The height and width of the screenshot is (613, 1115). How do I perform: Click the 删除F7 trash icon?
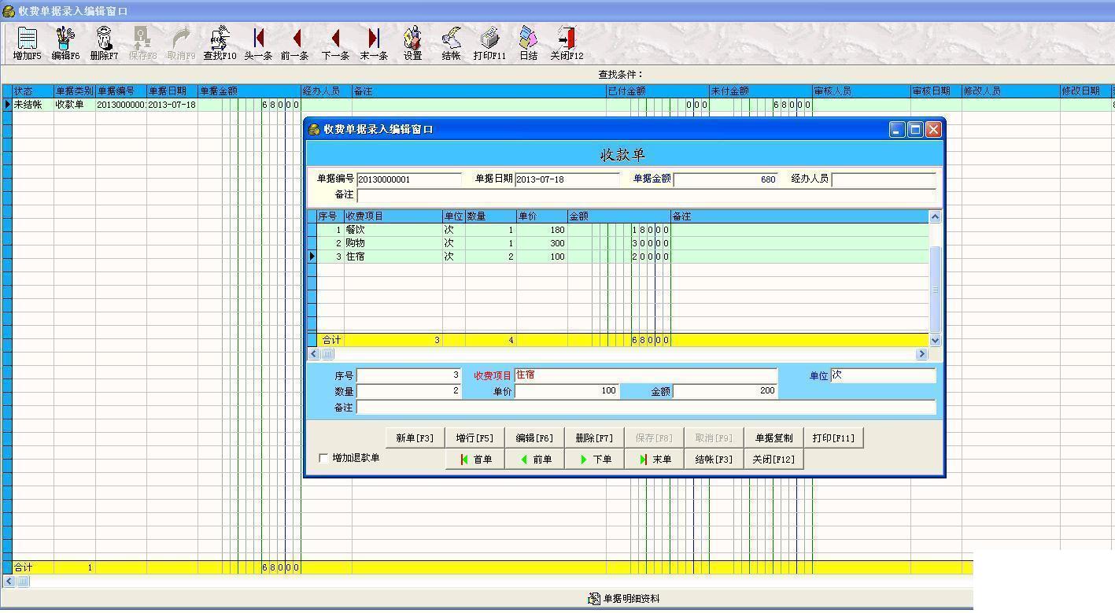point(104,43)
